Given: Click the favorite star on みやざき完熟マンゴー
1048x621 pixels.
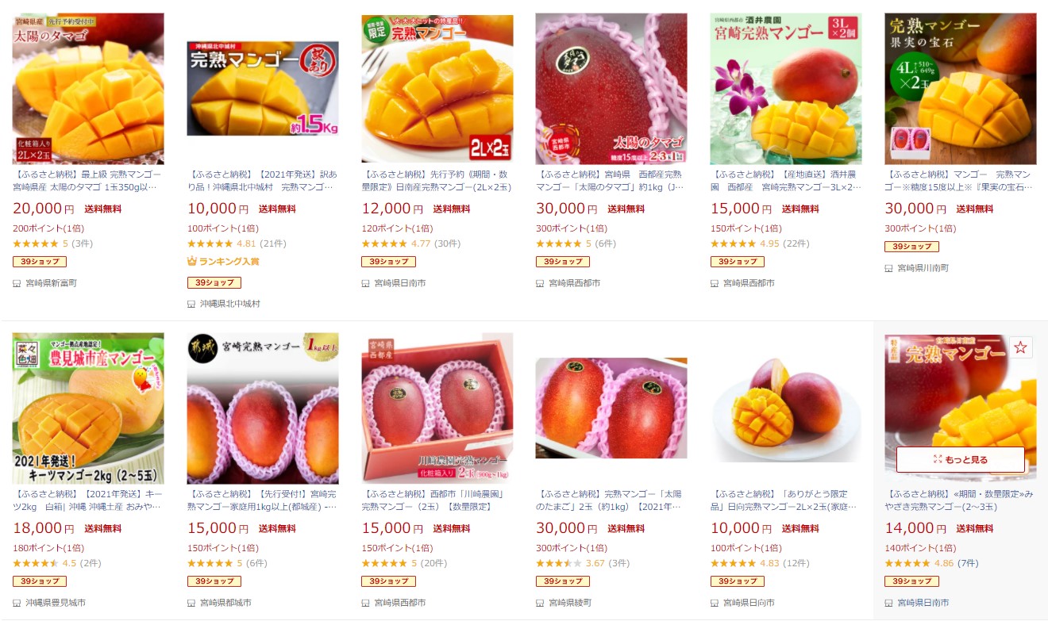Looking at the screenshot, I should click(x=1020, y=347).
